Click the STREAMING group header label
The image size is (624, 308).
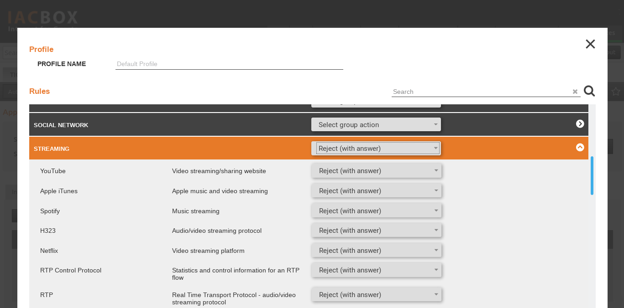[x=52, y=149]
